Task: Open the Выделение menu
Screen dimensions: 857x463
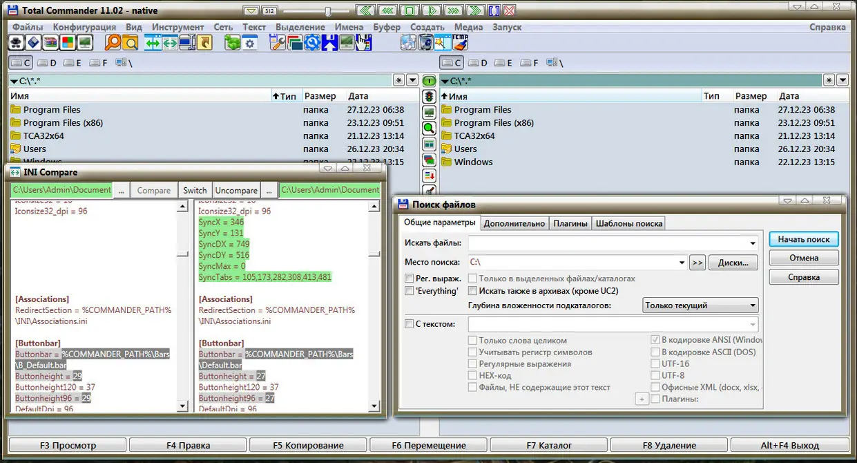Action: [300, 27]
